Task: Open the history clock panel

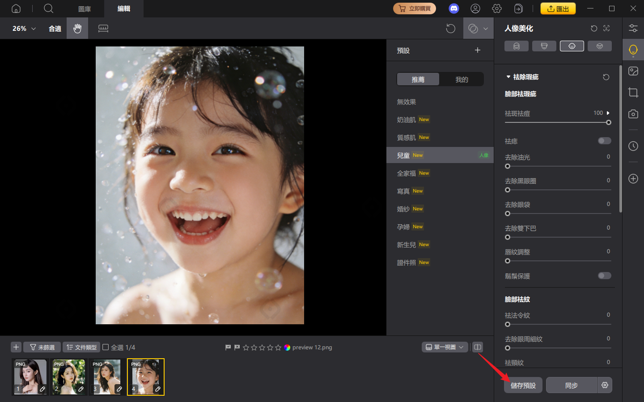Action: [633, 146]
